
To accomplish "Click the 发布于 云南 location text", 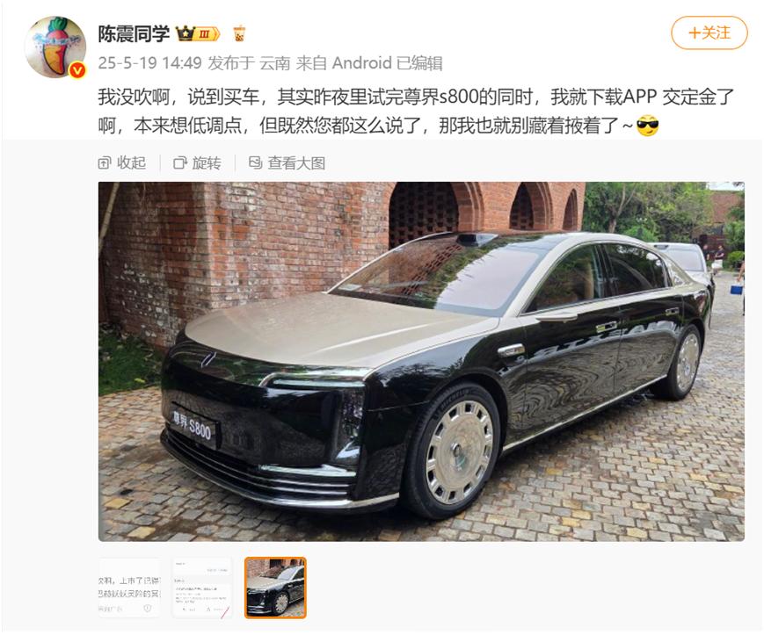I will (x=249, y=63).
